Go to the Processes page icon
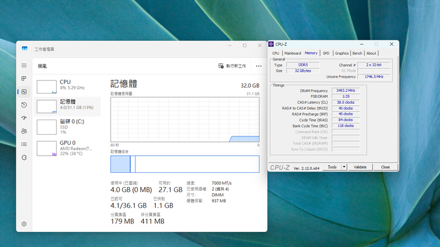The height and width of the screenshot is (247, 440). coord(24,79)
